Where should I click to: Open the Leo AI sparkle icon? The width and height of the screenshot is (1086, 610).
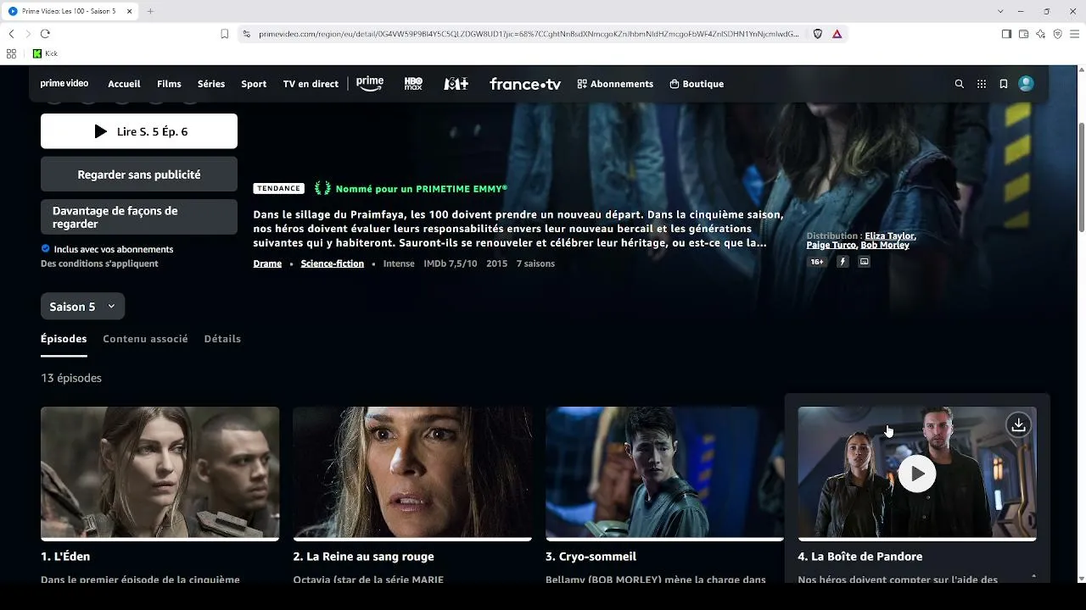coord(1040,34)
